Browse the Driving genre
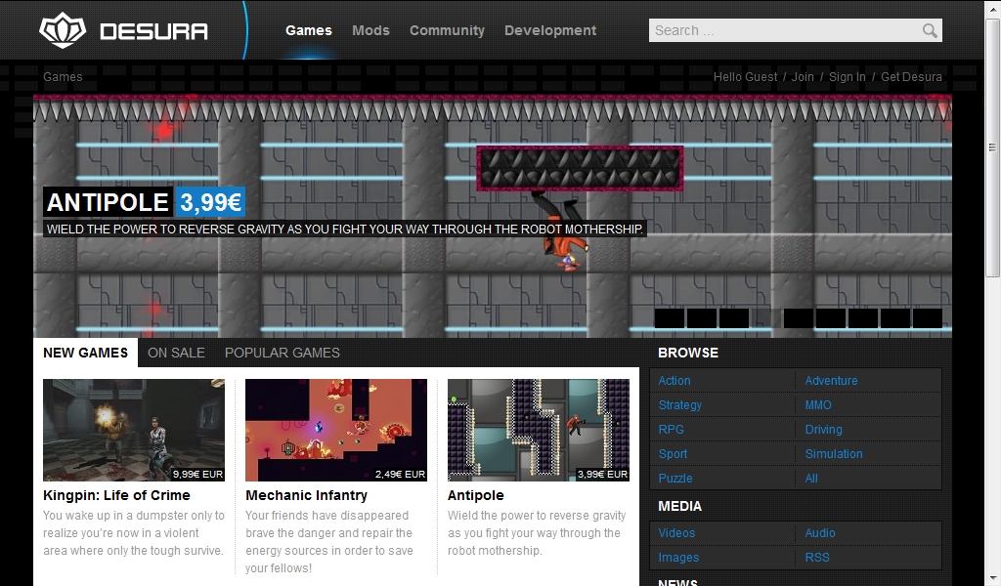Image resolution: width=1001 pixels, height=586 pixels. (x=823, y=430)
